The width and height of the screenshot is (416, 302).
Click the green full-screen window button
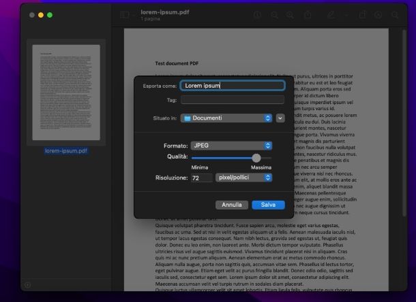50,15
